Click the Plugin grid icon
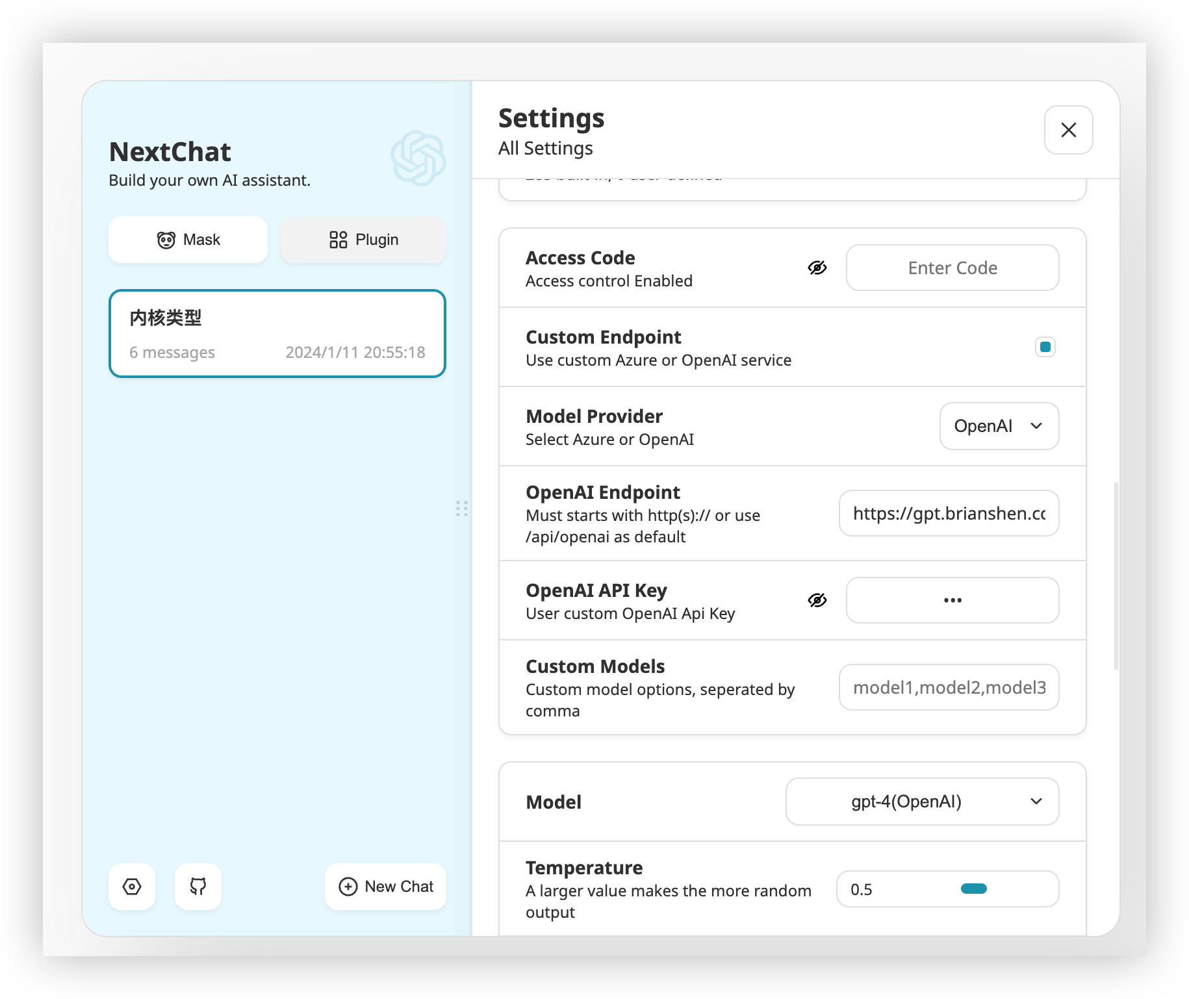 pyautogui.click(x=338, y=240)
